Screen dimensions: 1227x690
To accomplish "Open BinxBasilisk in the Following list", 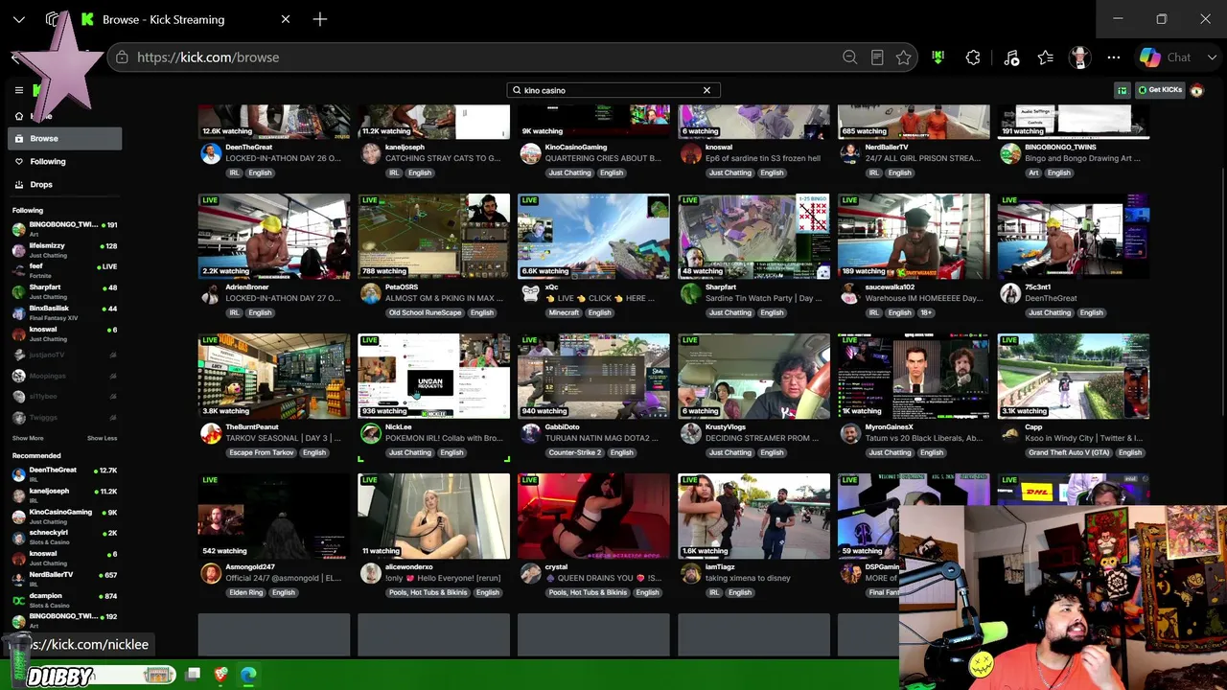I will tap(64, 312).
